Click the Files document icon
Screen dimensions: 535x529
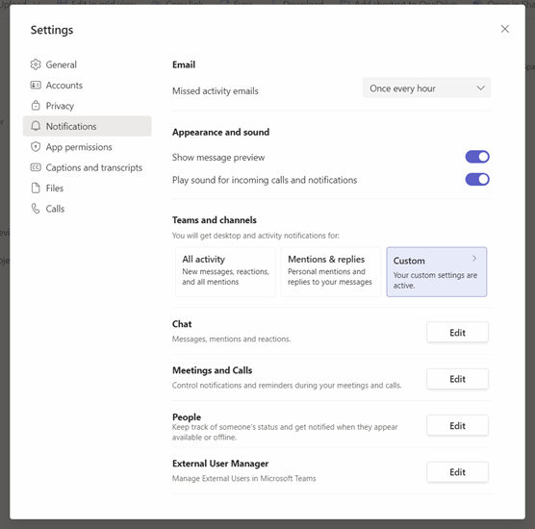[x=36, y=188]
